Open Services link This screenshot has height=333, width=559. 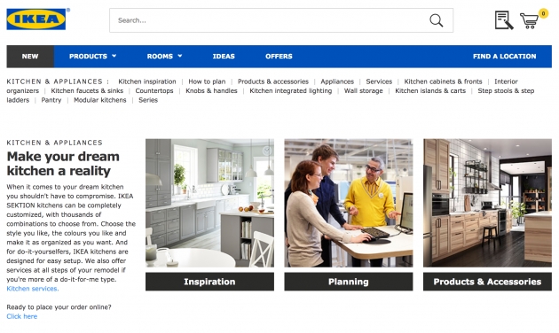tap(379, 81)
